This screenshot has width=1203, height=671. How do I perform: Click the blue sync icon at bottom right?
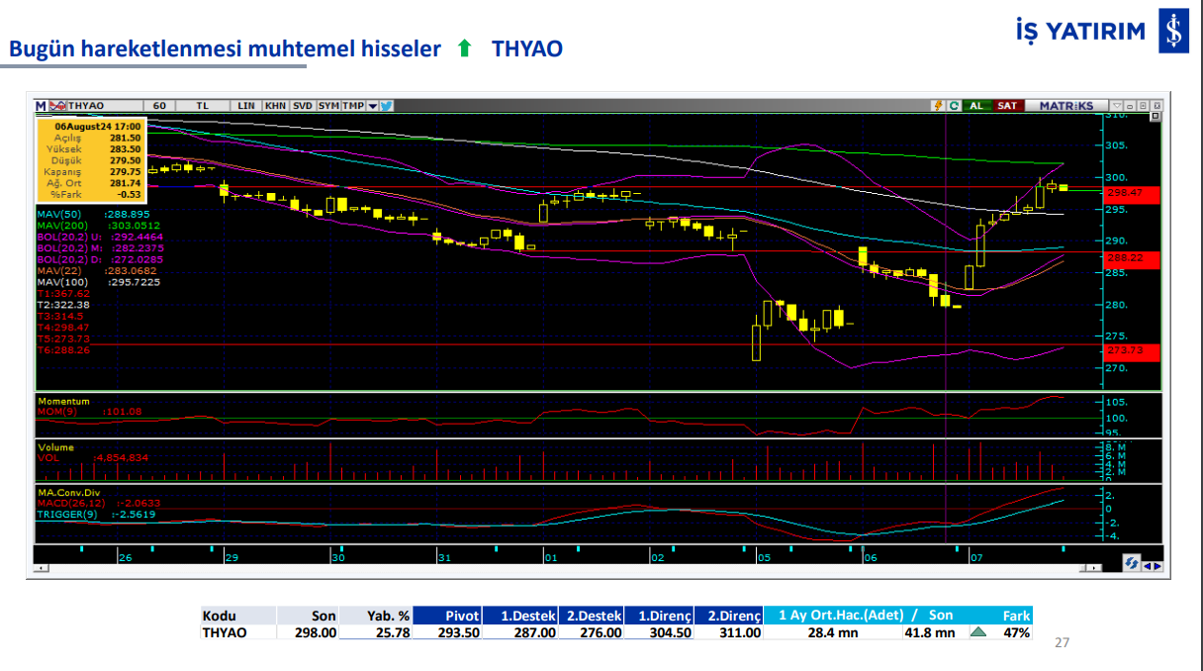coord(1131,563)
